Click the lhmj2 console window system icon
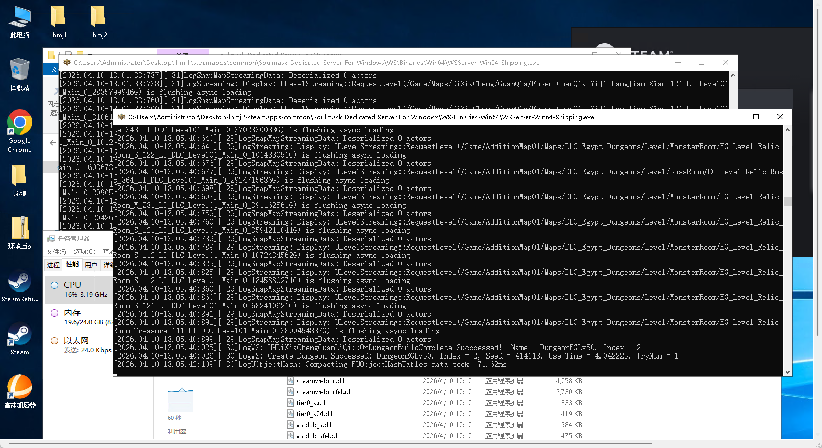 pyautogui.click(x=121, y=117)
